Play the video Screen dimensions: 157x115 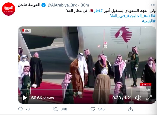tap(25, 98)
